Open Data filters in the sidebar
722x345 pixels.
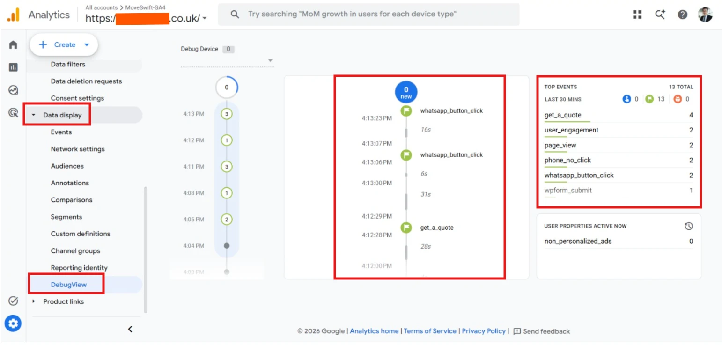click(68, 64)
